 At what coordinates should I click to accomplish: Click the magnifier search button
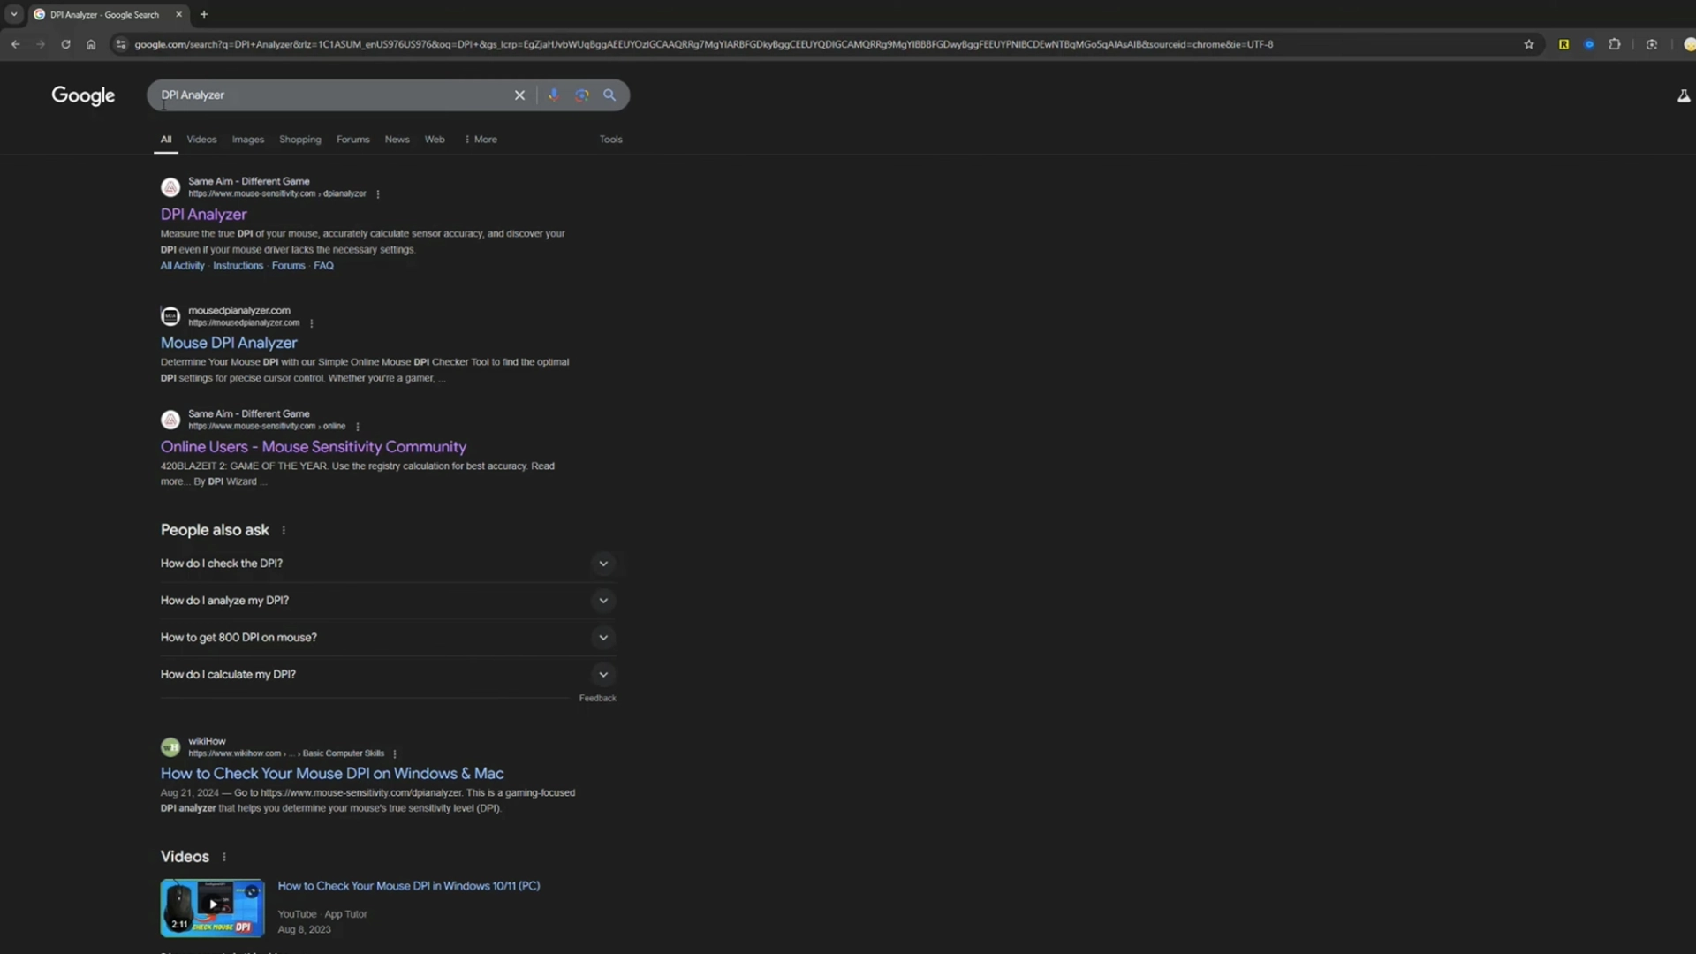[609, 95]
